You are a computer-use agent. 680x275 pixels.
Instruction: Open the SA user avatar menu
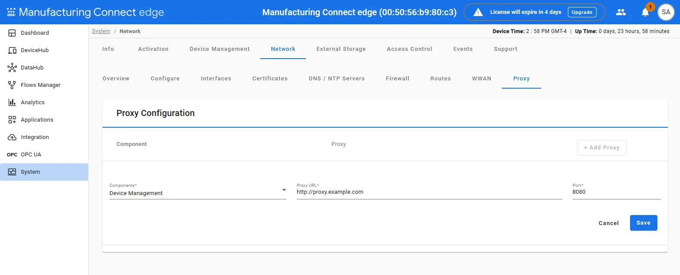coord(666,12)
